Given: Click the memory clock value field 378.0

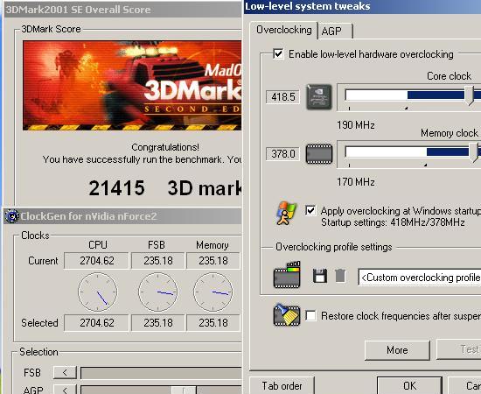Looking at the screenshot, I should pyautogui.click(x=282, y=153).
